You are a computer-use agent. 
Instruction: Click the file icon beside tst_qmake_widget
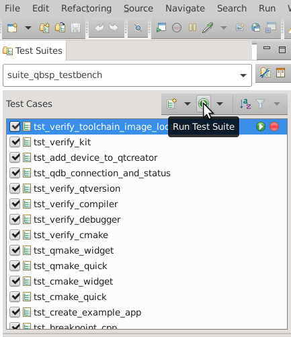coord(27,250)
